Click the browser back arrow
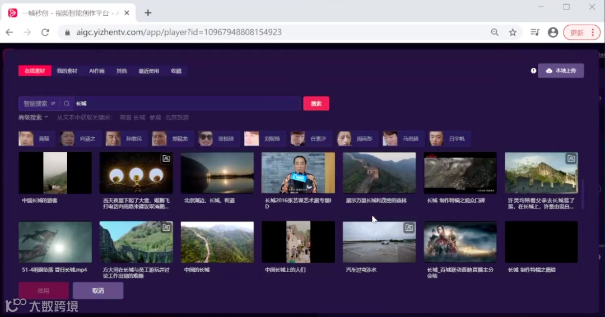Image resolution: width=605 pixels, height=317 pixels. (x=10, y=32)
